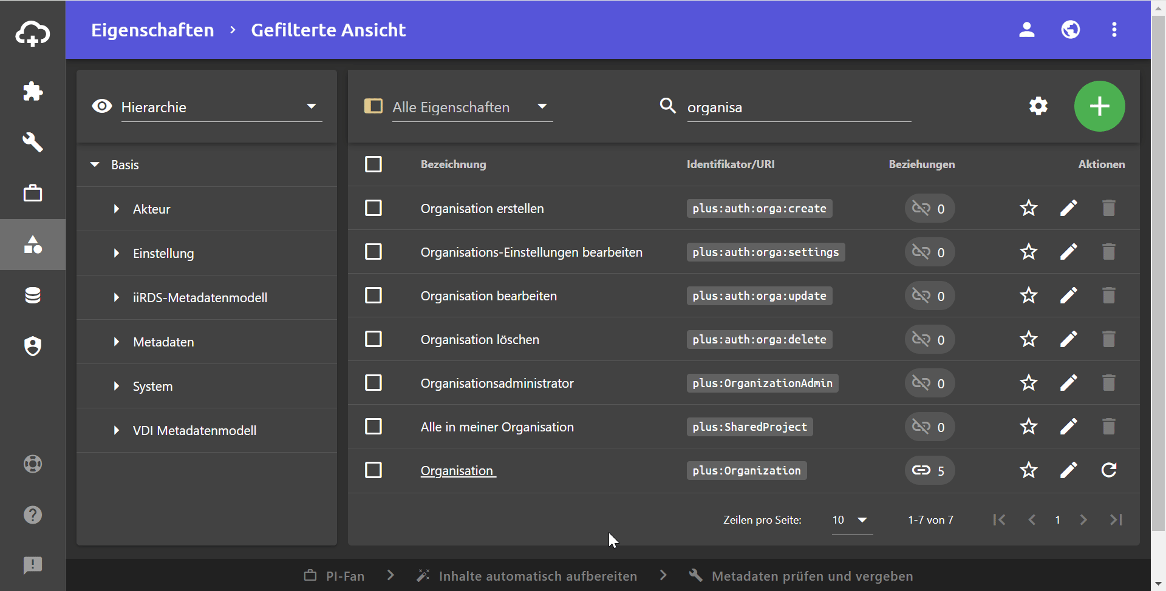Toggle the select-all checkbox in the table header

(373, 164)
